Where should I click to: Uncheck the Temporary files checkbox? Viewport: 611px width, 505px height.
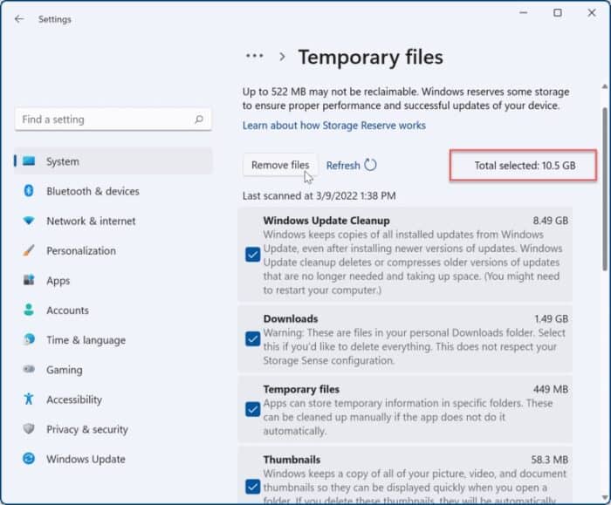(252, 408)
